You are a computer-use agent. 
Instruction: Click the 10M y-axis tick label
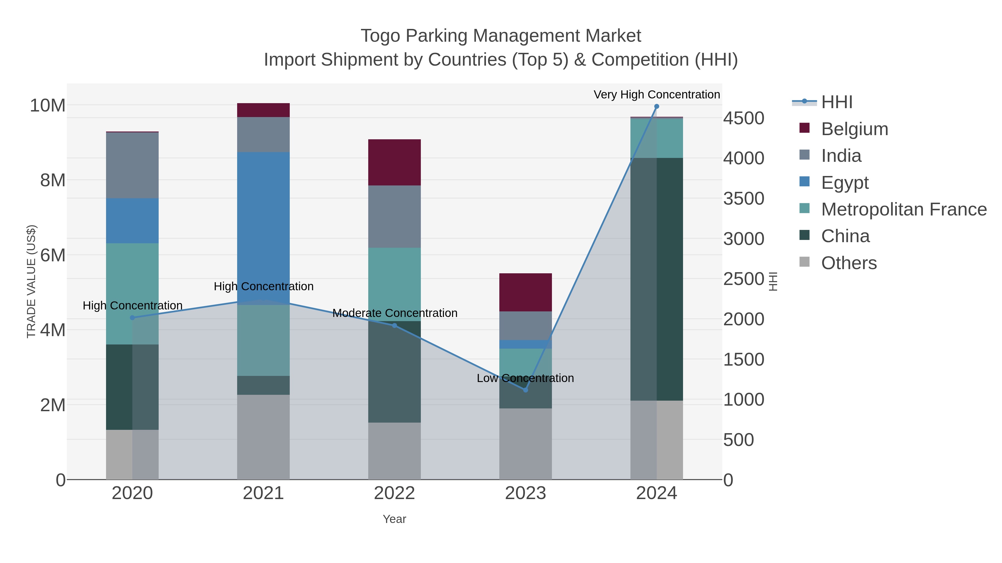click(x=48, y=105)
